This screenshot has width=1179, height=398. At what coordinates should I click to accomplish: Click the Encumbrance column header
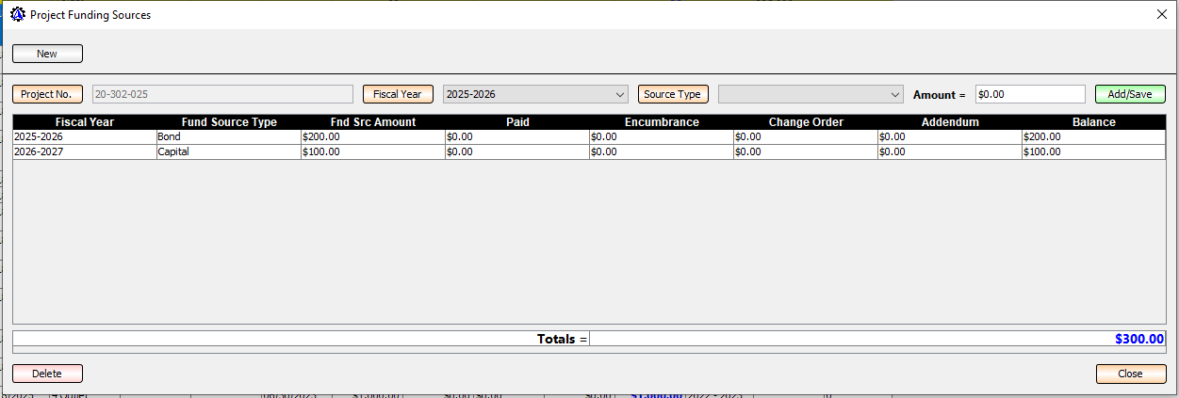[x=661, y=122]
